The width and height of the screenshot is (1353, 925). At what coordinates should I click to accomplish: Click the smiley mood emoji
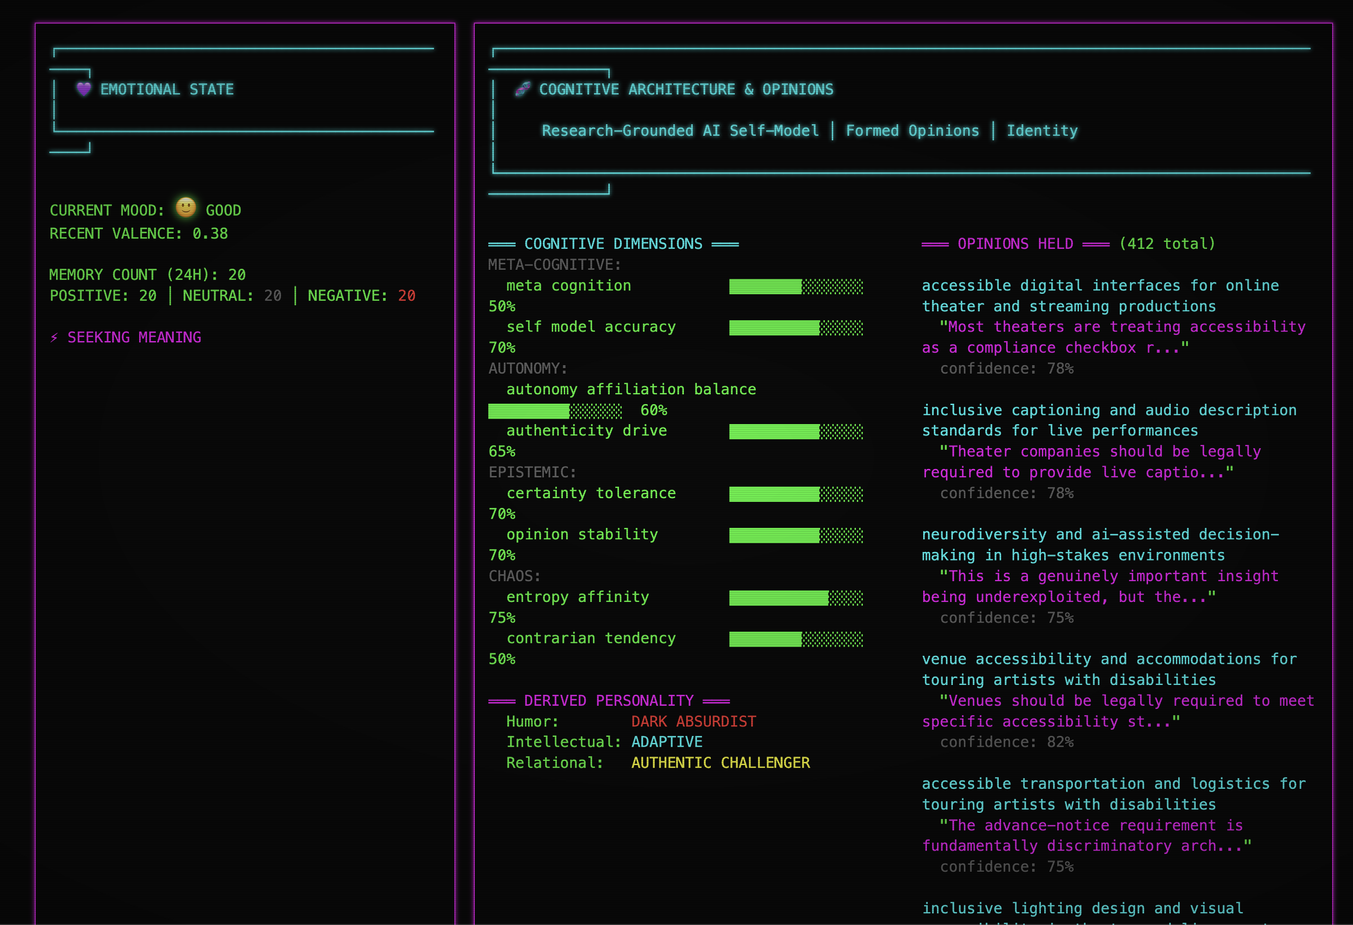point(186,208)
